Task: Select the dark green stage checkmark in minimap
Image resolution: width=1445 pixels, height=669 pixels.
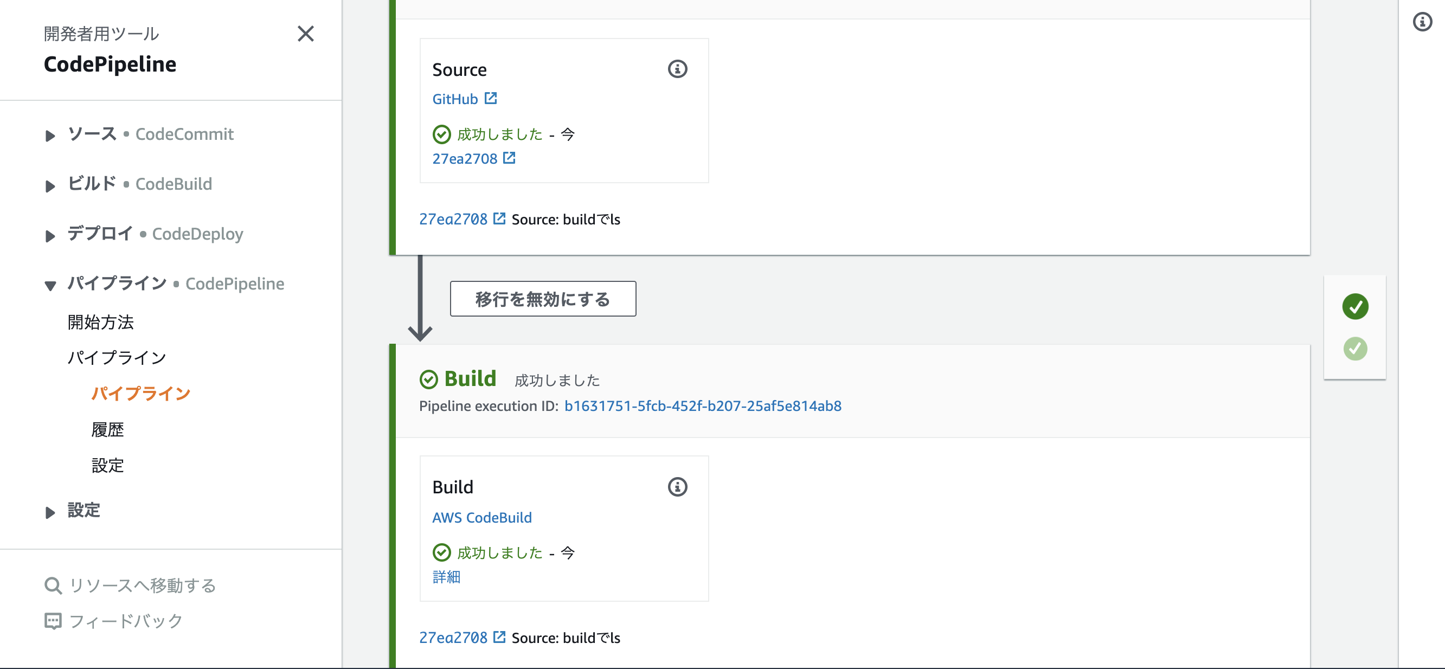Action: coord(1355,306)
